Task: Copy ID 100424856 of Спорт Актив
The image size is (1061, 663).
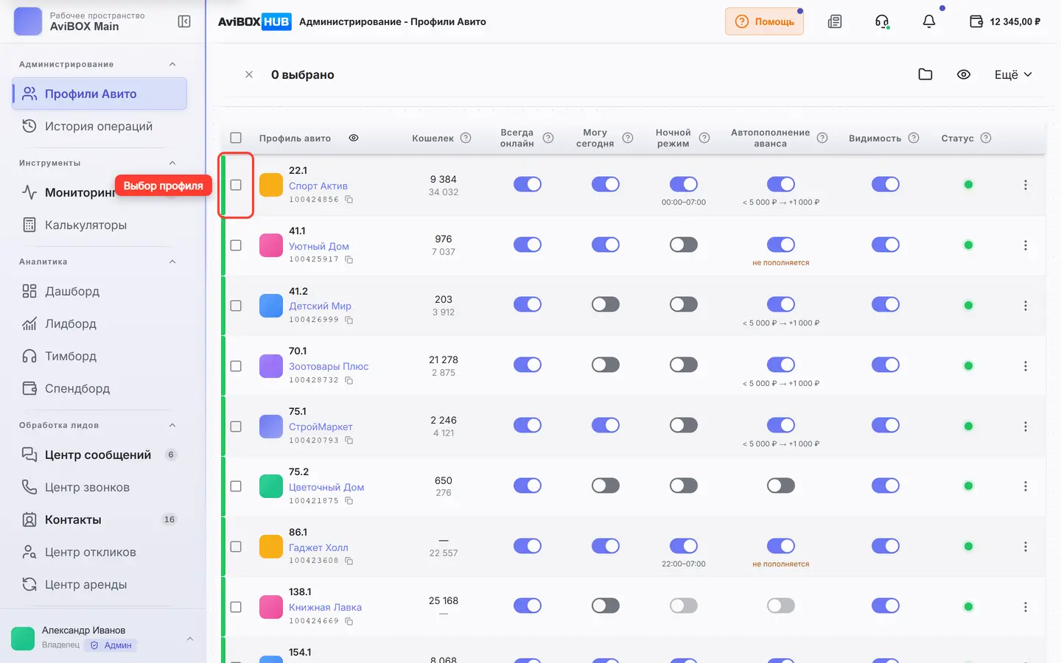Action: tap(349, 200)
